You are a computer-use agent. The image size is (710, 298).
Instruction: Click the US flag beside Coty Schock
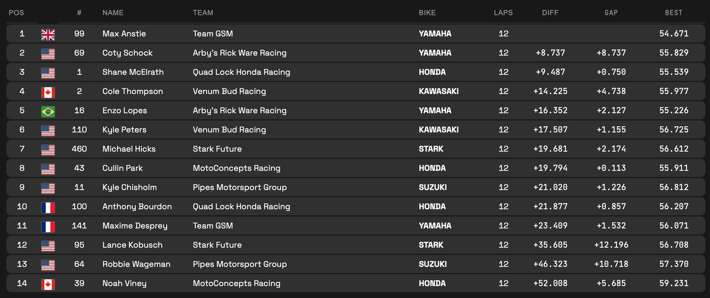pyautogui.click(x=48, y=54)
